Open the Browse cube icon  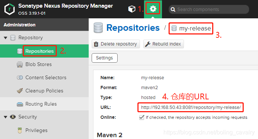pyautogui.click(x=132, y=9)
